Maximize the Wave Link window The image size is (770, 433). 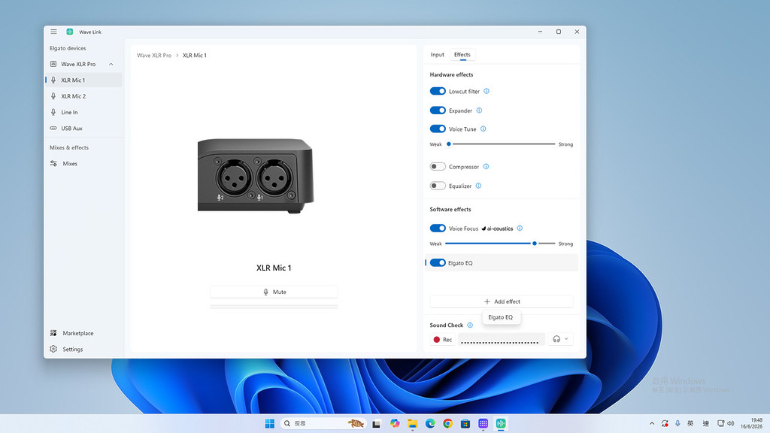tap(559, 32)
